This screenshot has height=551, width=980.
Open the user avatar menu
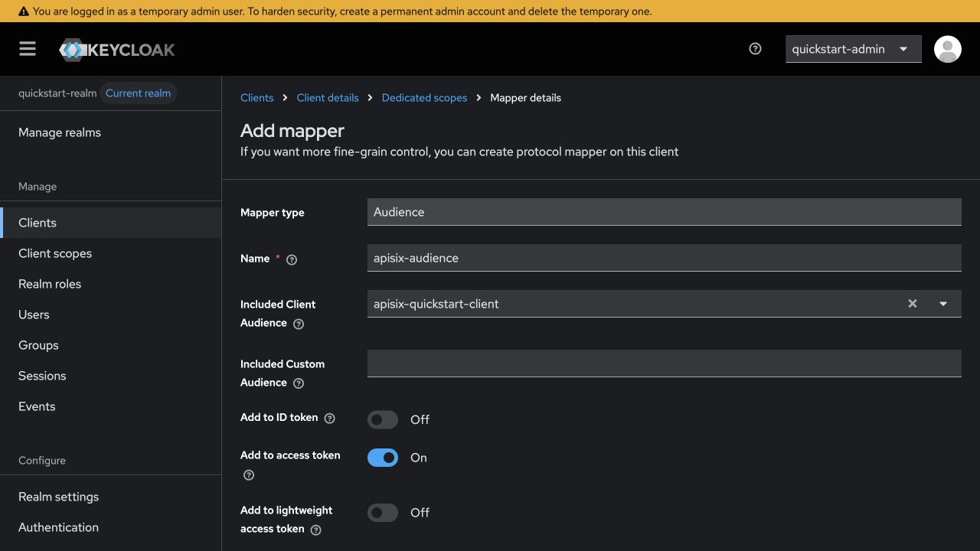point(947,49)
